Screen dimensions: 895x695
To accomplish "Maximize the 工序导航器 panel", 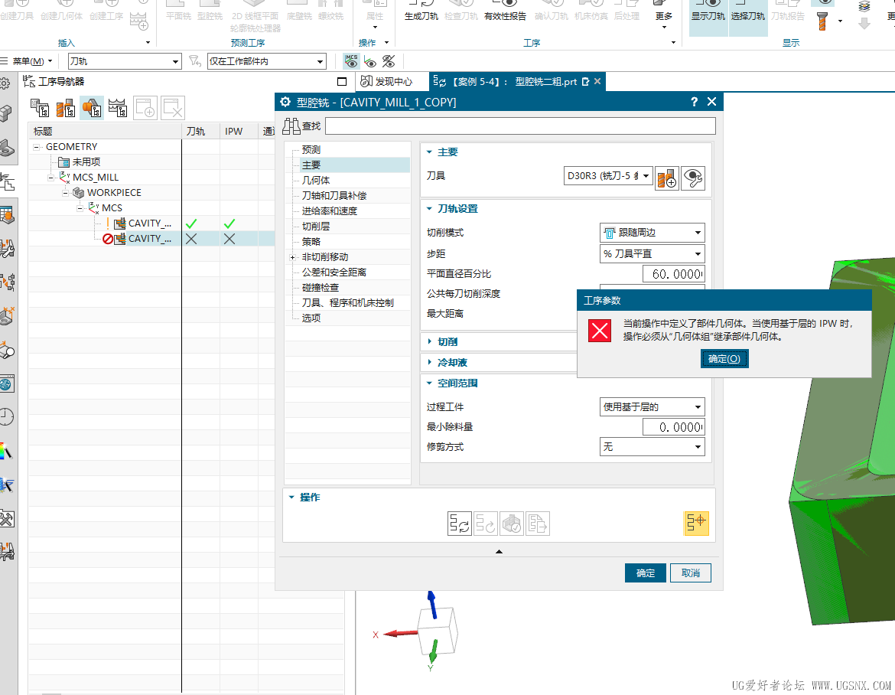I will tap(342, 82).
